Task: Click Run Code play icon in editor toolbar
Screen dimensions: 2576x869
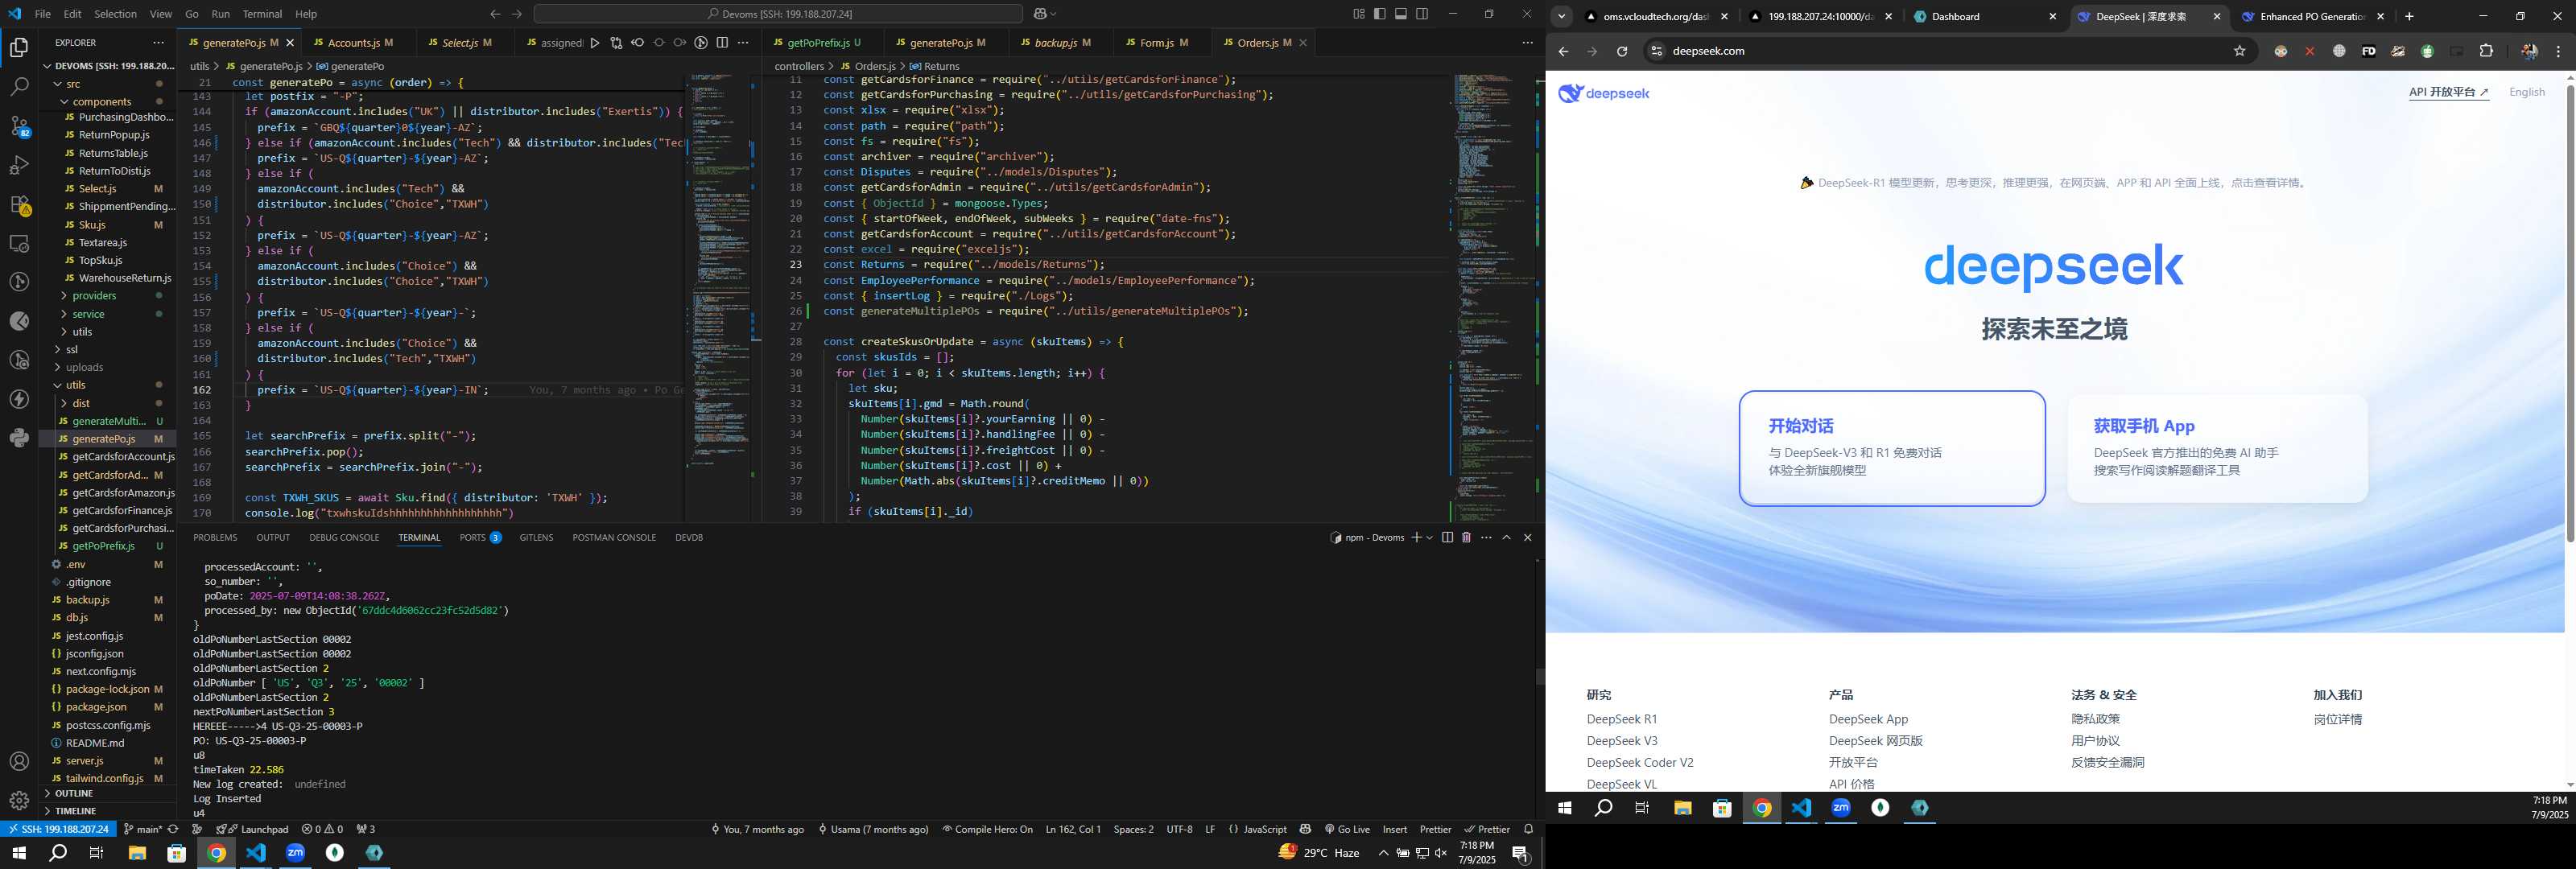Action: pos(595,43)
